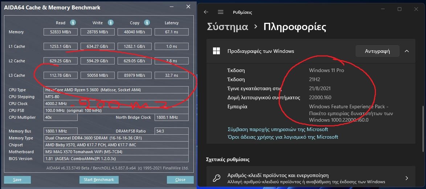This screenshot has height=189, width=426.
Task: Click the CPU Stepping value MTS-B0
Action: click(116, 97)
